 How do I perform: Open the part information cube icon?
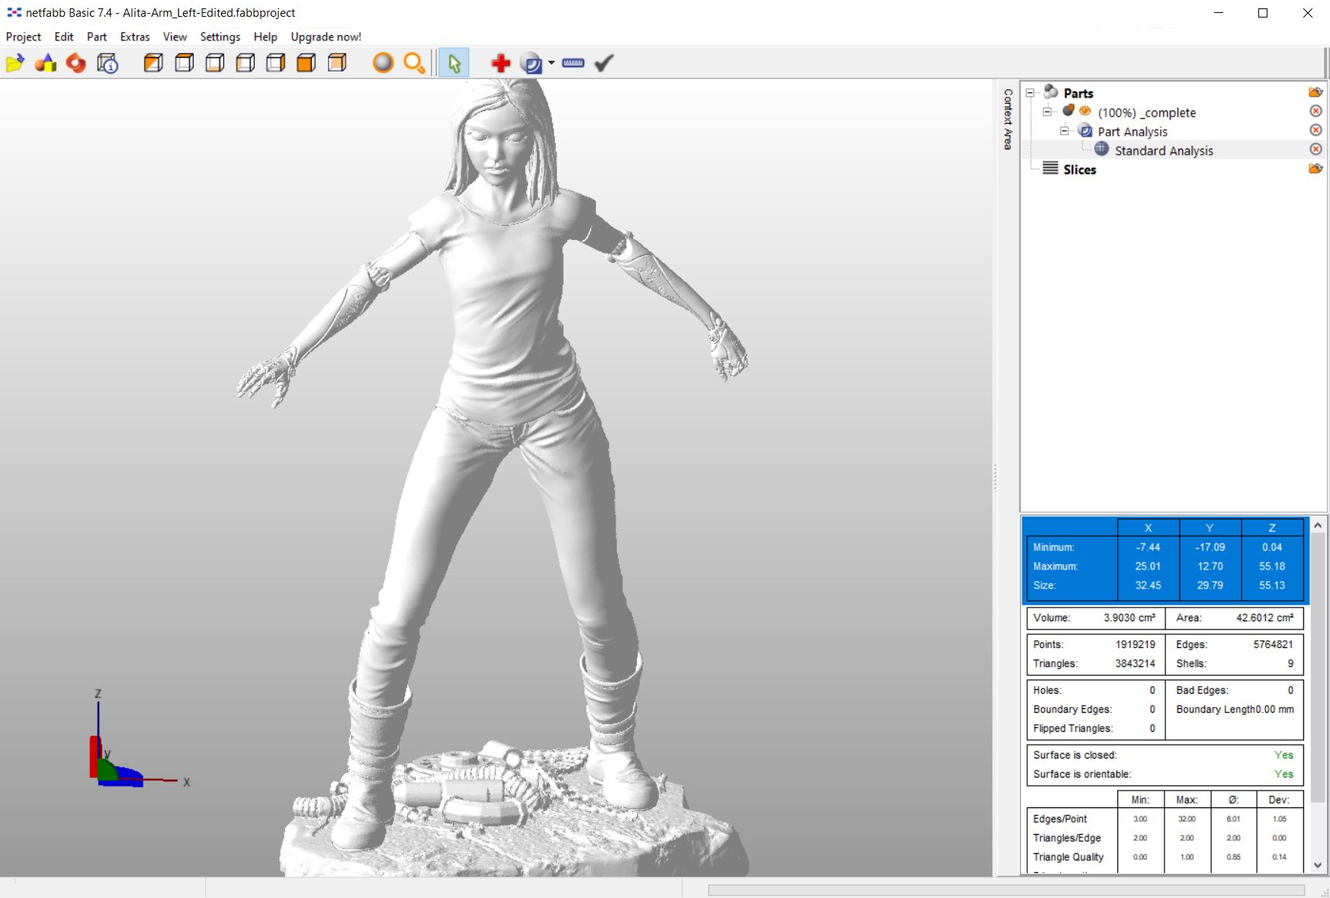pyautogui.click(x=108, y=63)
